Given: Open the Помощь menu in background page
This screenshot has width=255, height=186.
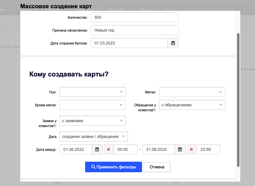Looking at the screenshot, I should coord(148,10).
